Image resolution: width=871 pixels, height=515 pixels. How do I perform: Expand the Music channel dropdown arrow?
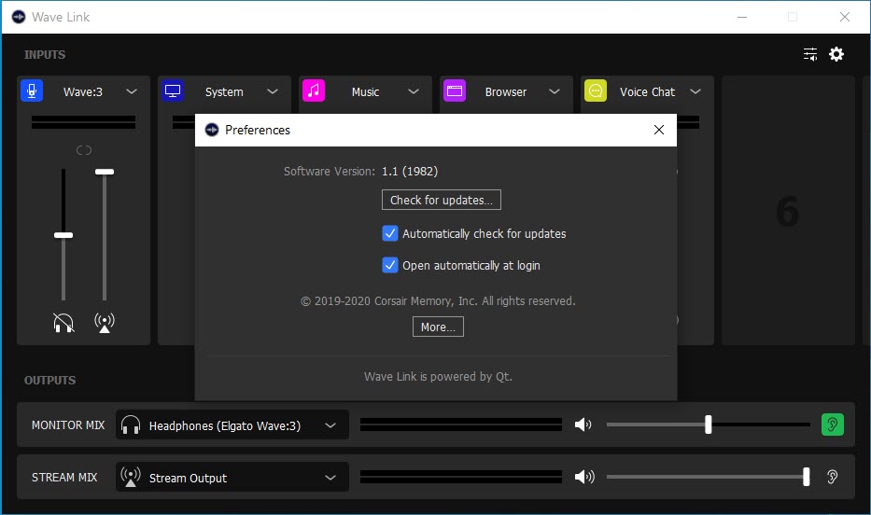tap(414, 91)
